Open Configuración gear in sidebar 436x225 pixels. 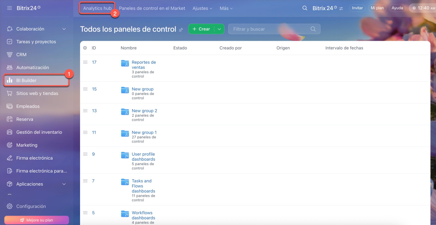(x=10, y=206)
